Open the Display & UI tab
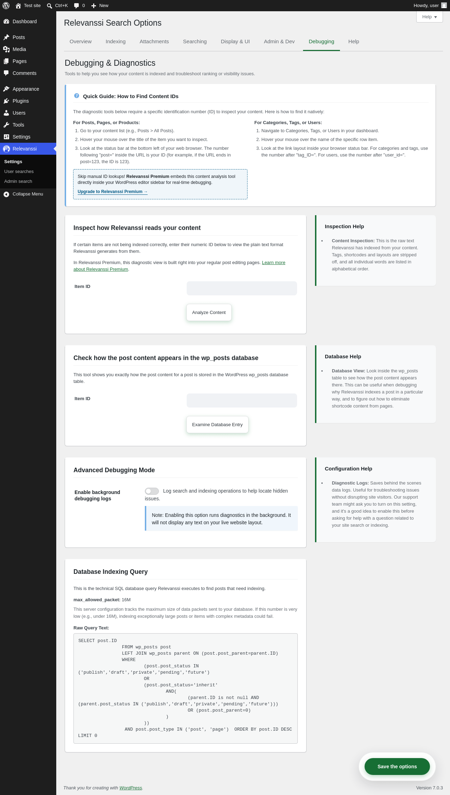Viewport: 450px width, 795px height. click(235, 41)
